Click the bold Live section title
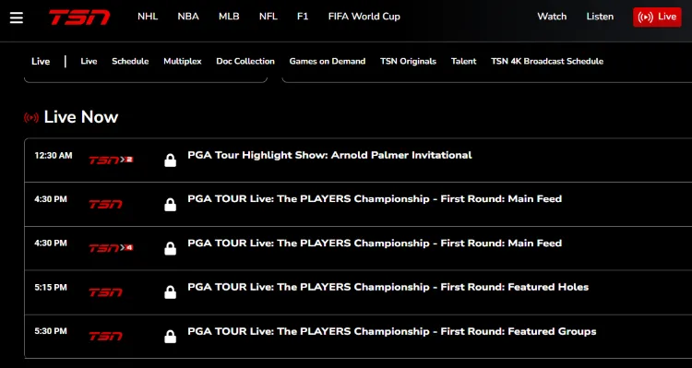This screenshot has width=692, height=368. (41, 61)
